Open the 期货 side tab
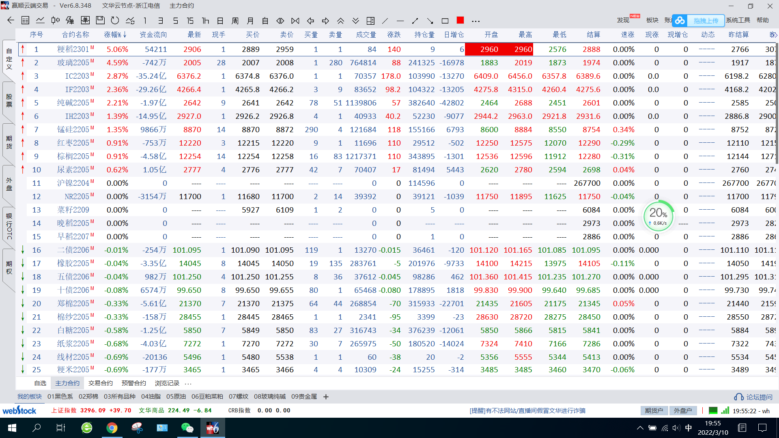Image resolution: width=779 pixels, height=438 pixels. pos(9,142)
